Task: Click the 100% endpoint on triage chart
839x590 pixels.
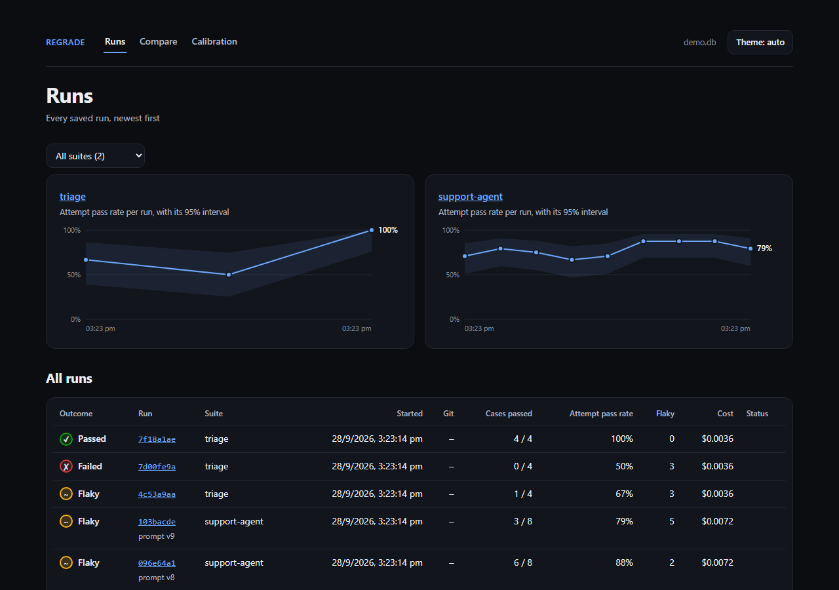Action: (x=372, y=230)
